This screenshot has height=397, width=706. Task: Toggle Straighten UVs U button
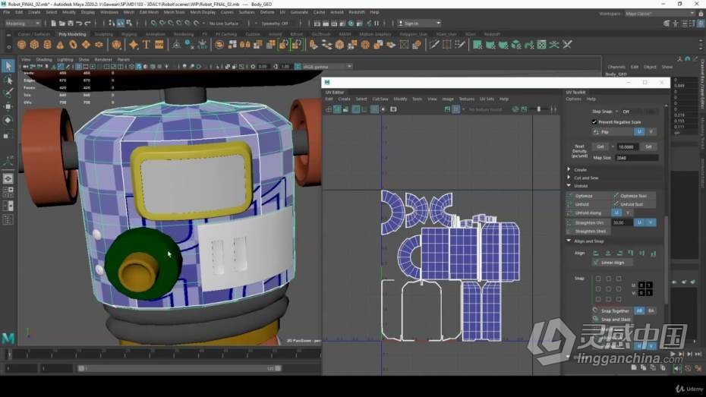coord(639,222)
